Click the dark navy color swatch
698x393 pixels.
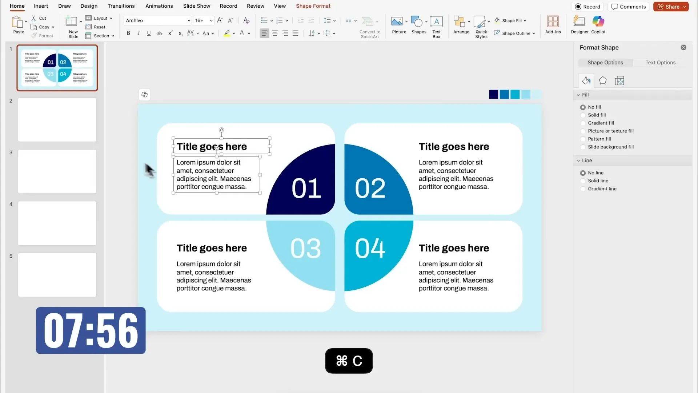(493, 95)
